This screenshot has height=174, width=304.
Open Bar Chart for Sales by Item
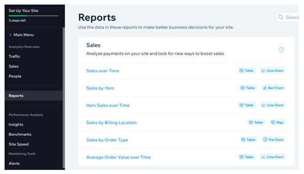[x=273, y=88]
